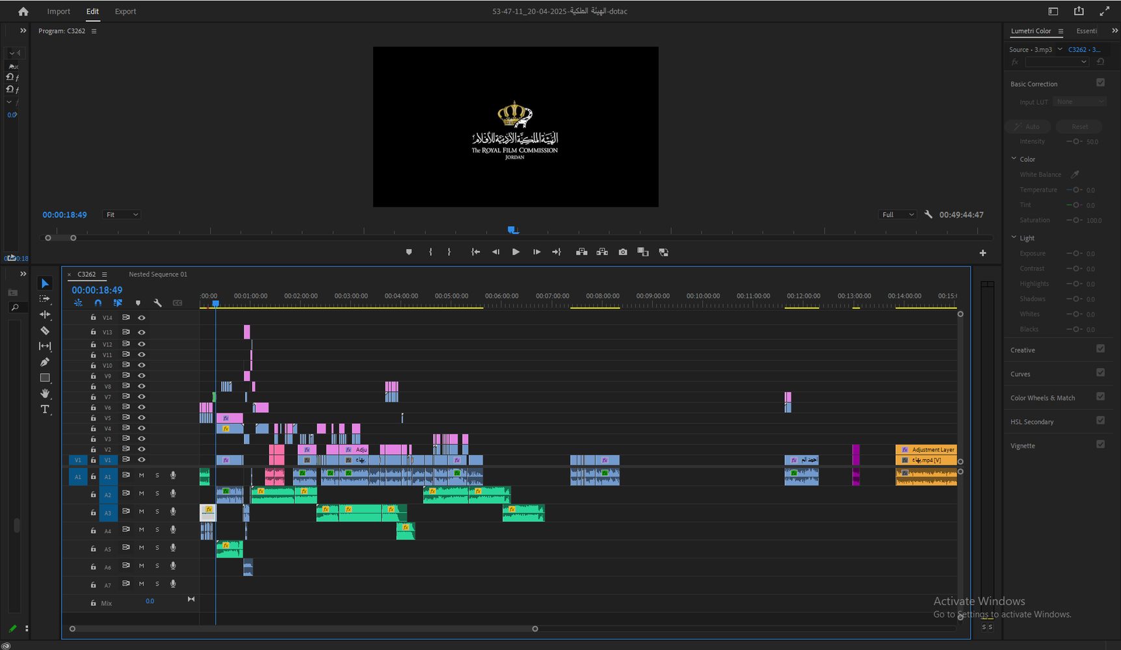Click the Quick Export share icon
The image size is (1121, 650).
pyautogui.click(x=1079, y=11)
